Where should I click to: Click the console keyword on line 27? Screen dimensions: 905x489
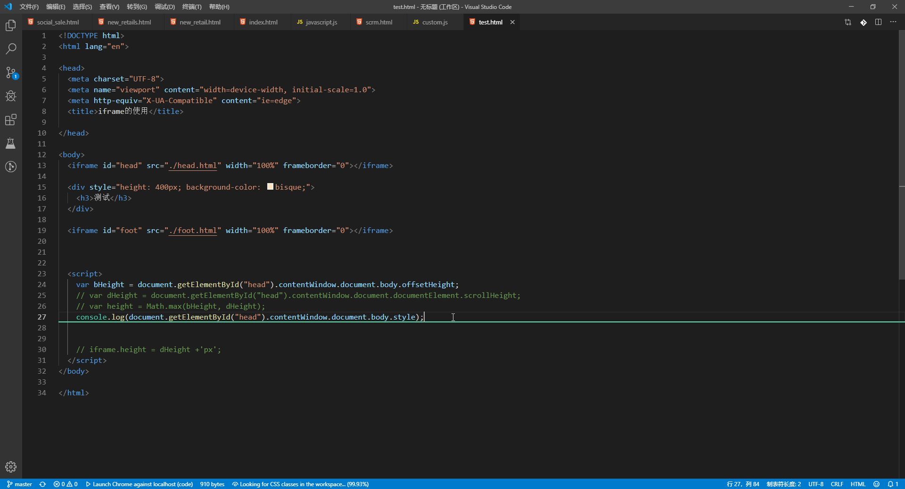pyautogui.click(x=91, y=317)
